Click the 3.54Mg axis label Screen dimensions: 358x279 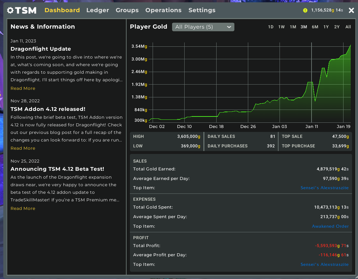pos(139,46)
